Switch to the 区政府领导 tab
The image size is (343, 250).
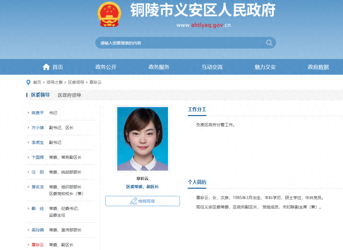(x=69, y=95)
